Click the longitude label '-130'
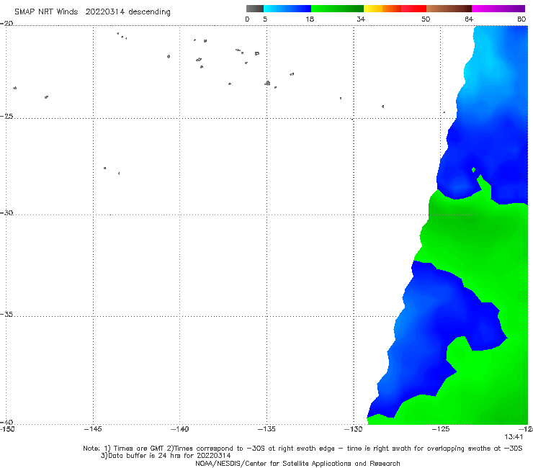Image resolution: width=533 pixels, height=468 pixels. (x=354, y=429)
